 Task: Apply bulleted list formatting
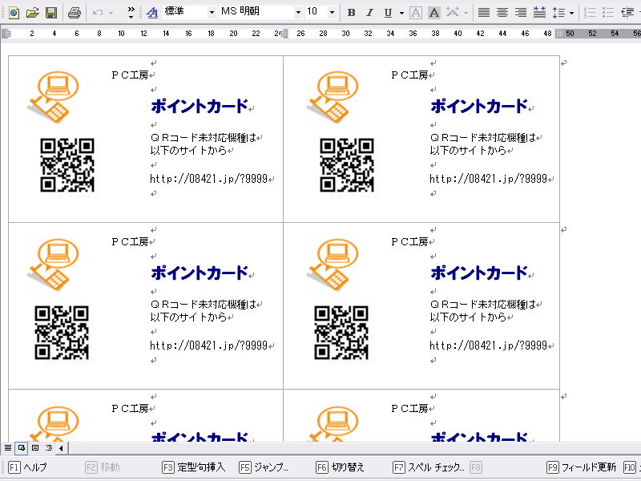[x=608, y=13]
